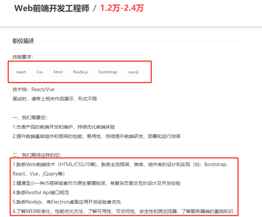
Task: Click the html skill tag
Action: point(58,72)
